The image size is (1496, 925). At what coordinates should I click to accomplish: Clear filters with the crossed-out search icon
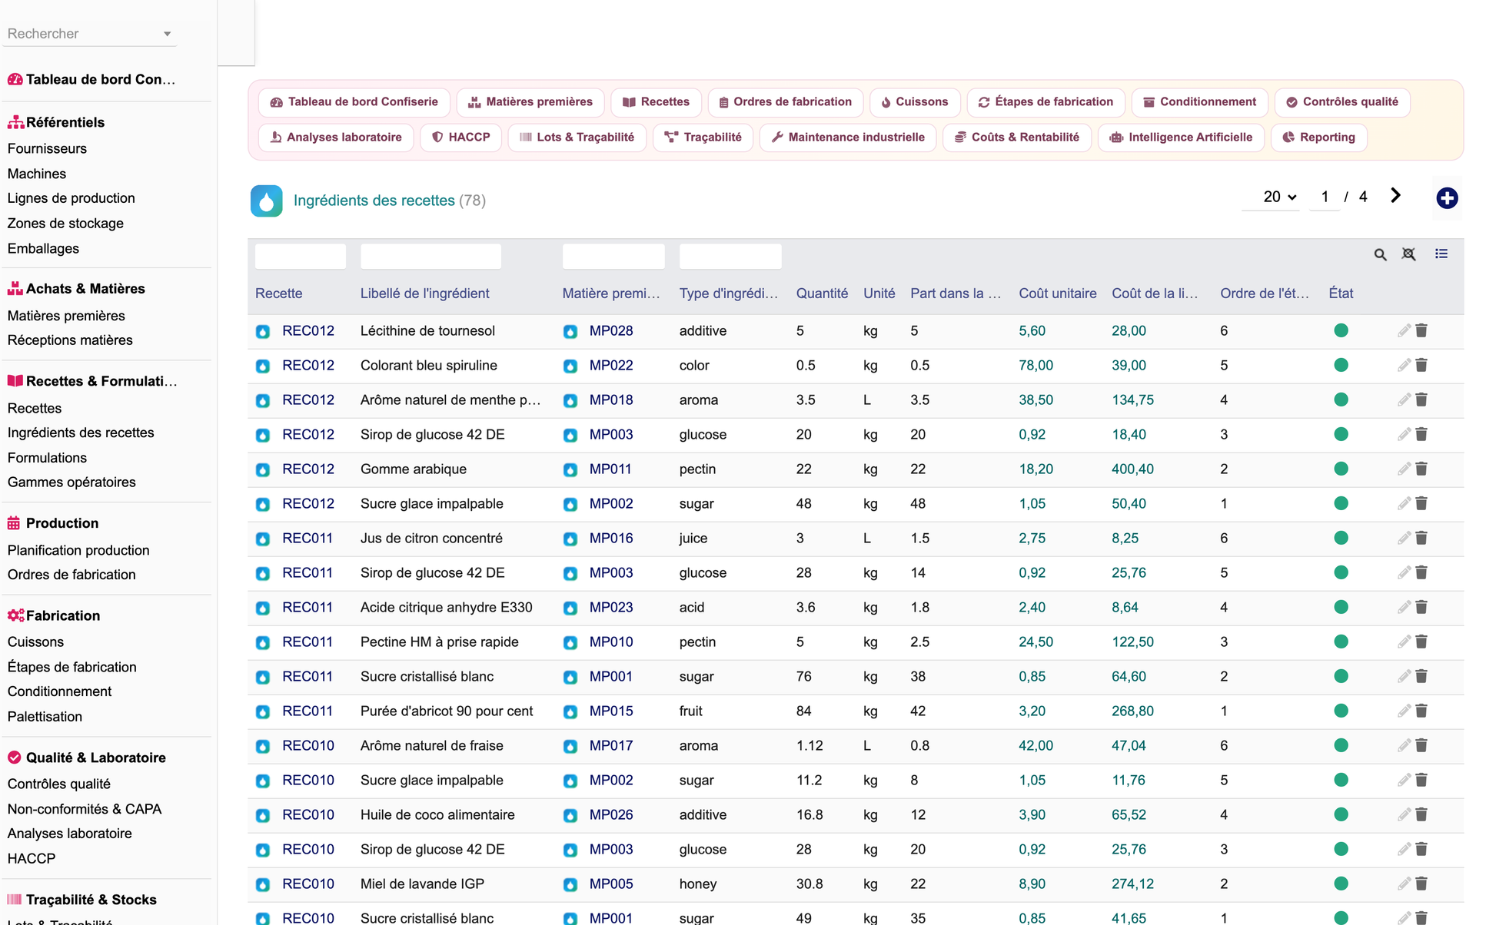[1408, 254]
